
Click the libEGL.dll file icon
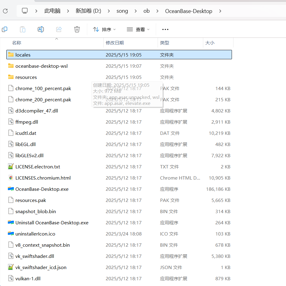11,144
